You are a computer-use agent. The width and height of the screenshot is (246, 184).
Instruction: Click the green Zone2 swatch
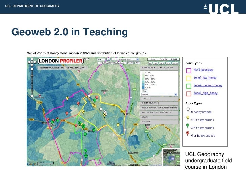point(189,86)
